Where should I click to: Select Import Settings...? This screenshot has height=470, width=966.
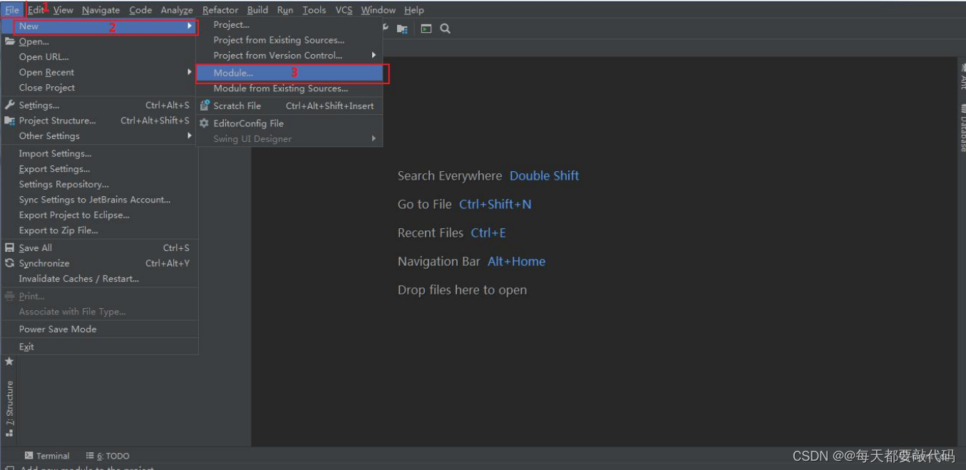pos(99,153)
